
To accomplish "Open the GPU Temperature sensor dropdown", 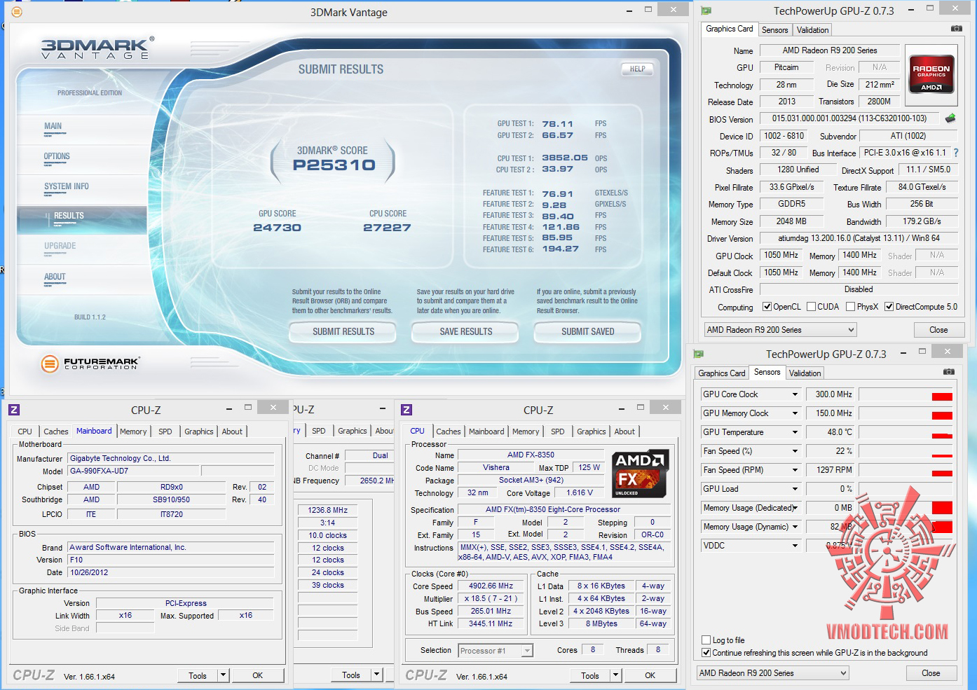I will point(795,432).
